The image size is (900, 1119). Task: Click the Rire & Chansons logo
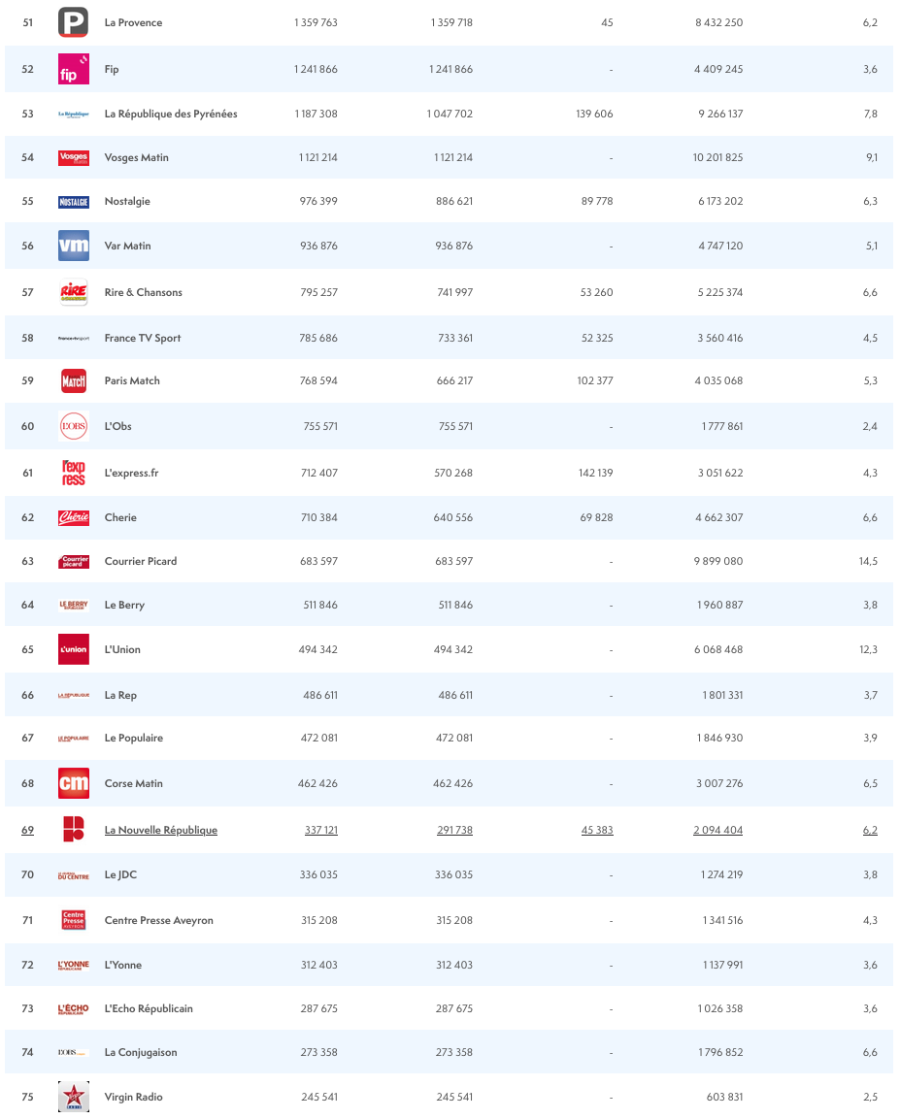[74, 292]
